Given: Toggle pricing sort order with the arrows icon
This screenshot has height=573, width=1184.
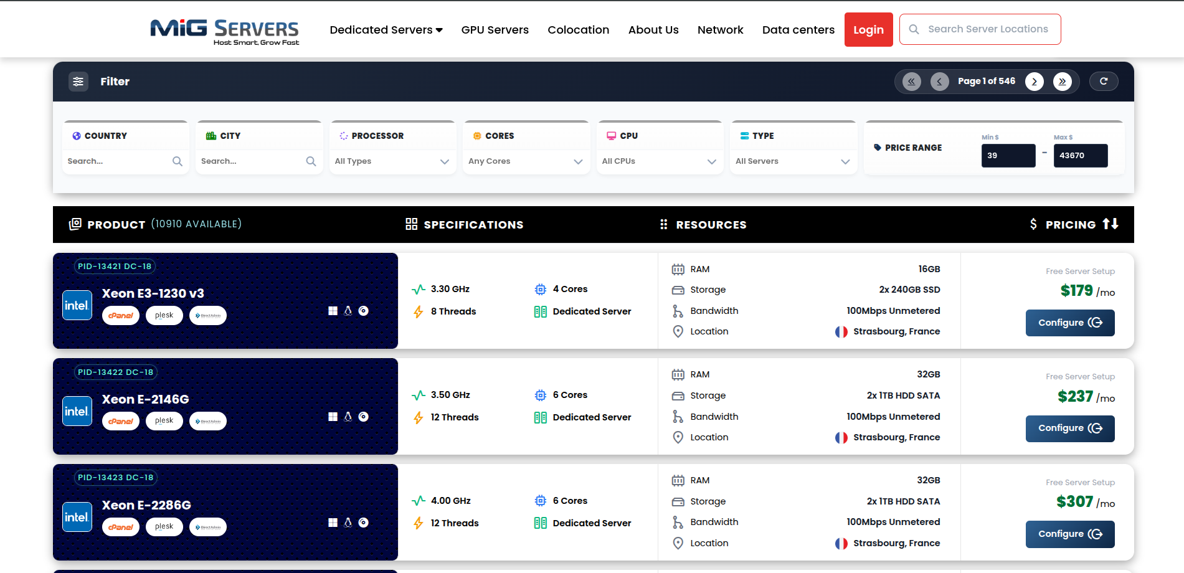Looking at the screenshot, I should pyautogui.click(x=1112, y=224).
